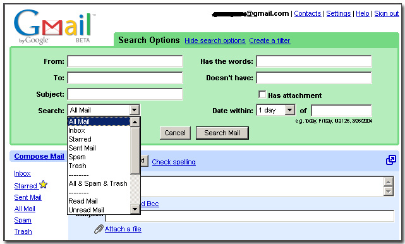Enable the Has attachment checkbox
This screenshot has width=405, height=244.
[262, 95]
